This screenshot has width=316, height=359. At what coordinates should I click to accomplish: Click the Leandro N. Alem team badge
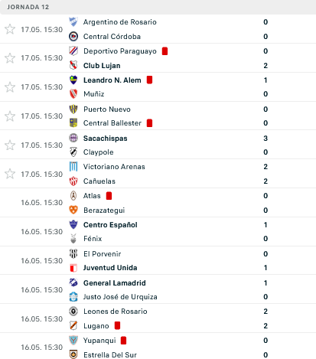coord(73,80)
